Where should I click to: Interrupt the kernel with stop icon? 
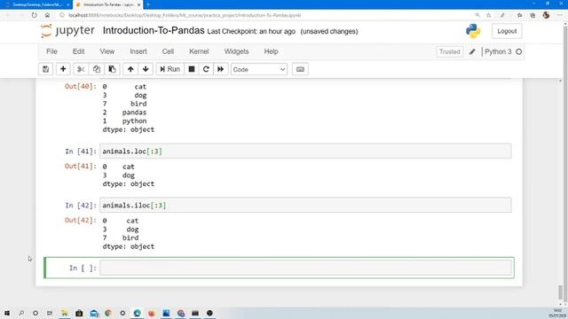(x=192, y=69)
